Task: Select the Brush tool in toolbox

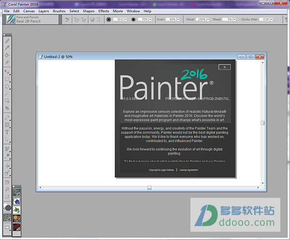Action: point(7,40)
